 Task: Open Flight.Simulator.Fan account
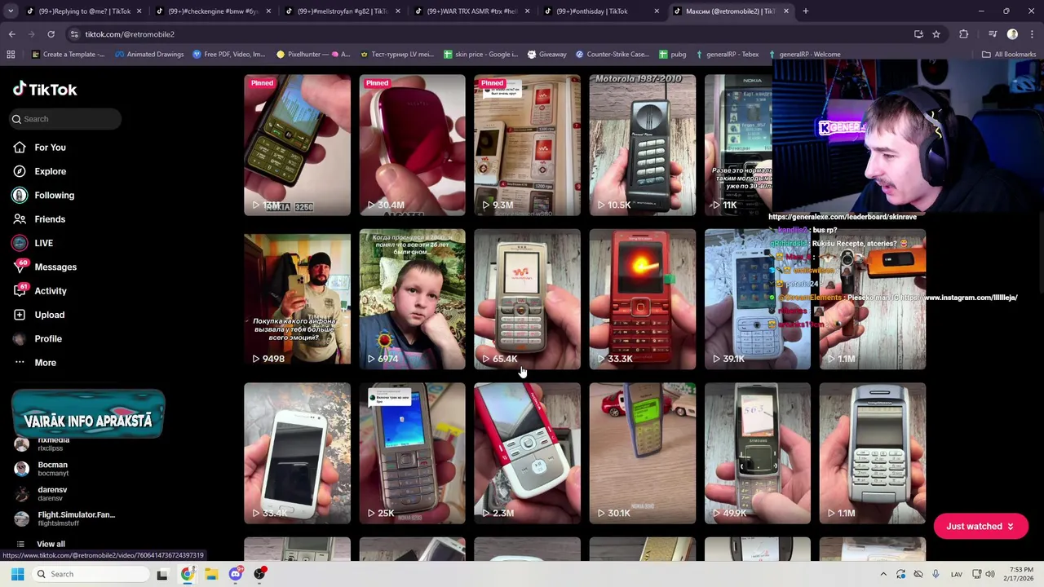(65, 519)
